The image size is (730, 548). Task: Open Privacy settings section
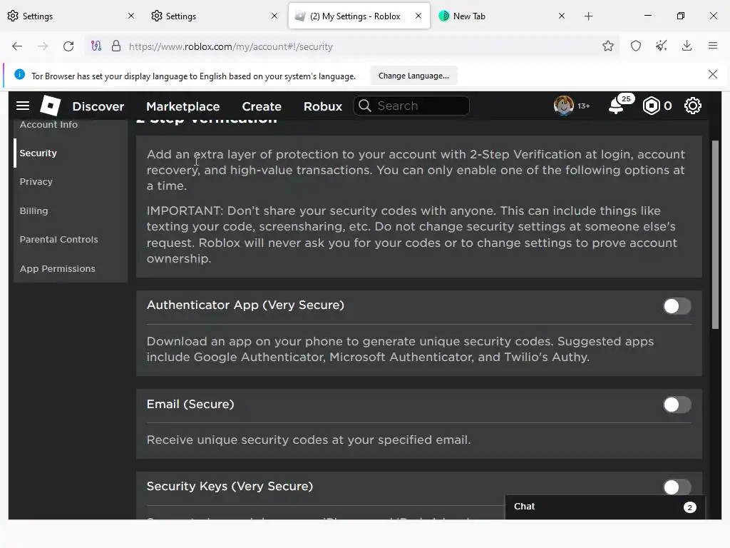(x=36, y=182)
